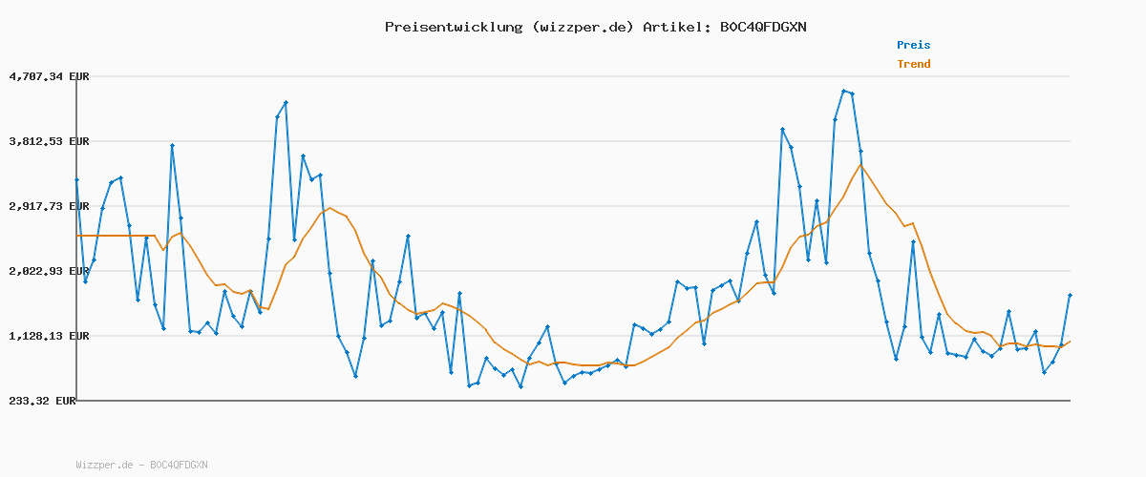
Task: Click the orange "Trend" legend label
Action: pos(913,64)
